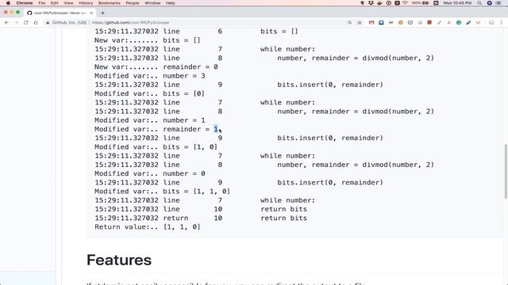Image resolution: width=508 pixels, height=285 pixels.
Task: Click the blue pen extension icon
Action: pyautogui.click(x=468, y=23)
